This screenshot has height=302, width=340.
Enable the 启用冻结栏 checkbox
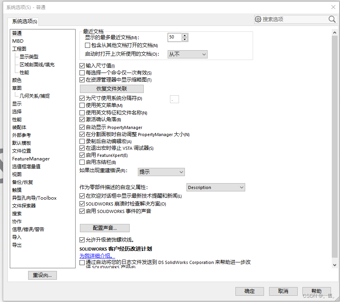click(x=82, y=162)
